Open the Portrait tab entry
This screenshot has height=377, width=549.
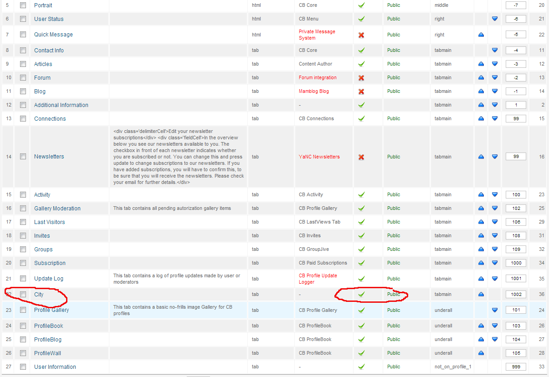pos(43,5)
